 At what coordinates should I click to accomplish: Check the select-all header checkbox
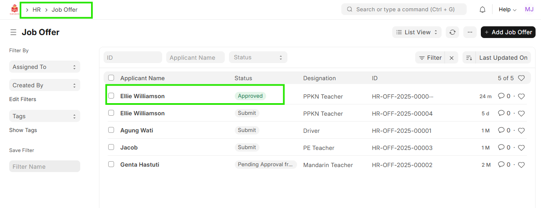coord(111,78)
